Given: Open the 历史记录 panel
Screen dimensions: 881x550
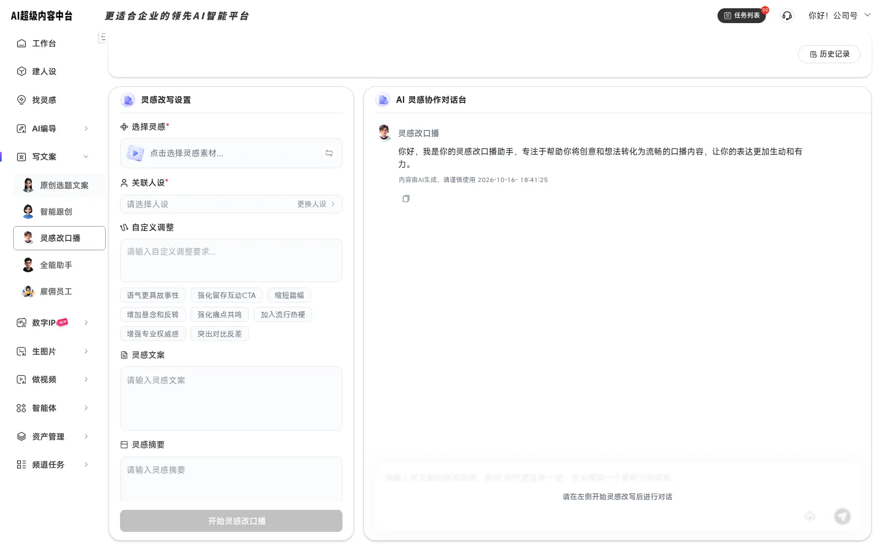Looking at the screenshot, I should click(x=829, y=54).
